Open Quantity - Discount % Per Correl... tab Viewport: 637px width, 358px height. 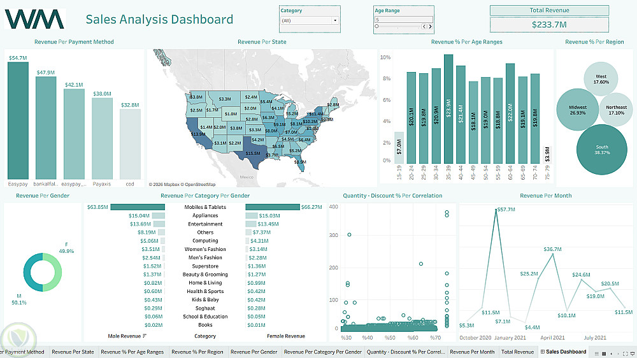[x=406, y=352]
